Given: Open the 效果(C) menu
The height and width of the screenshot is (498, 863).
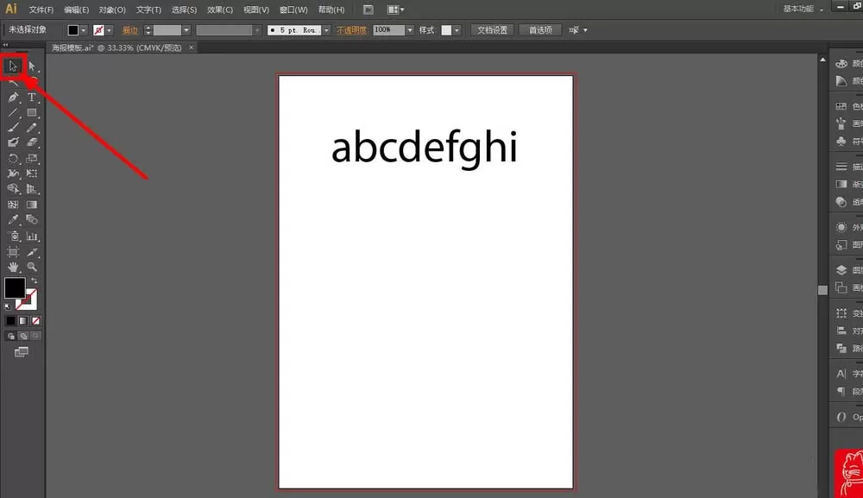Looking at the screenshot, I should (220, 9).
